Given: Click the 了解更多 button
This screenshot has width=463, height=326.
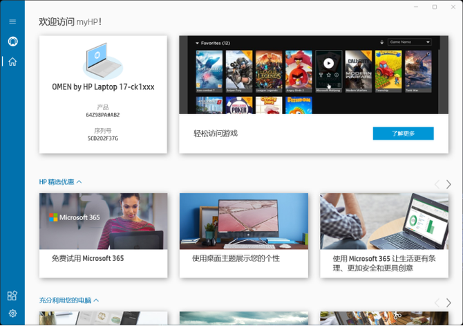Looking at the screenshot, I should [x=403, y=134].
